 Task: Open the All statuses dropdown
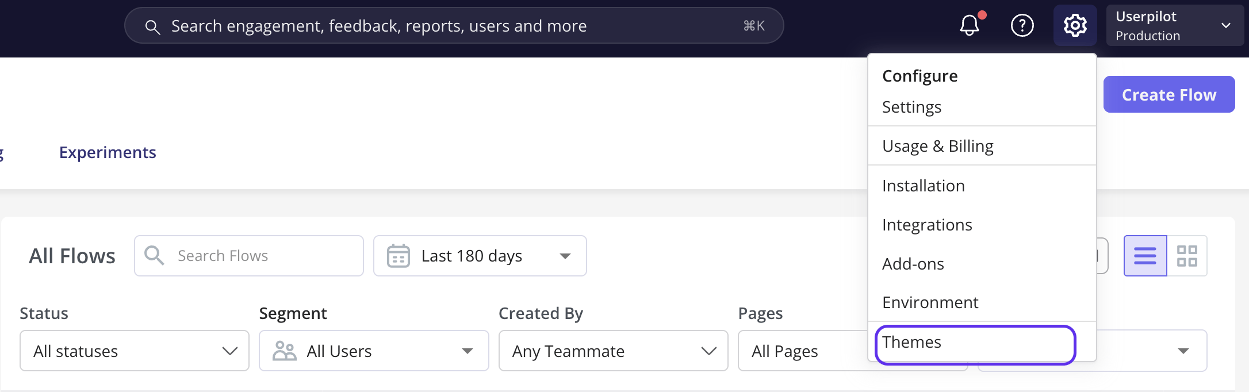135,351
